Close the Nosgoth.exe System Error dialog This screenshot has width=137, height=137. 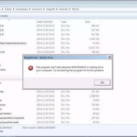[109, 58]
